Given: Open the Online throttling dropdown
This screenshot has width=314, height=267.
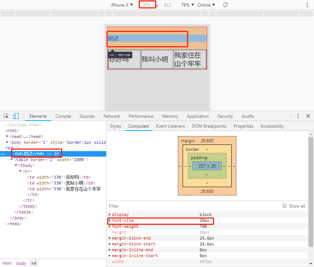Looking at the screenshot, I should point(206,5).
